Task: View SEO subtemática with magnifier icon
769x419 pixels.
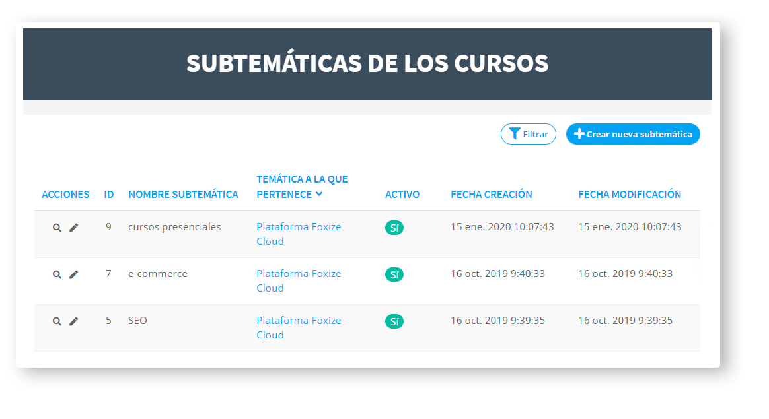Action: [57, 321]
